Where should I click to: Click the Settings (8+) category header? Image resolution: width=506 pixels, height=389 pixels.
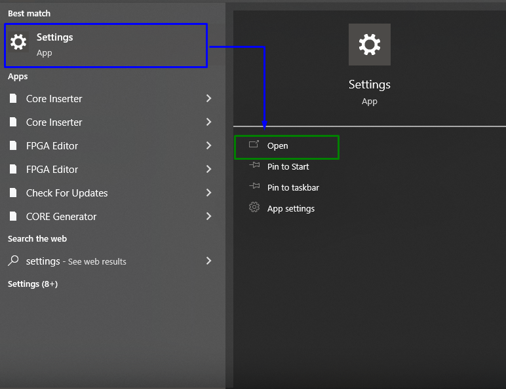pos(33,284)
